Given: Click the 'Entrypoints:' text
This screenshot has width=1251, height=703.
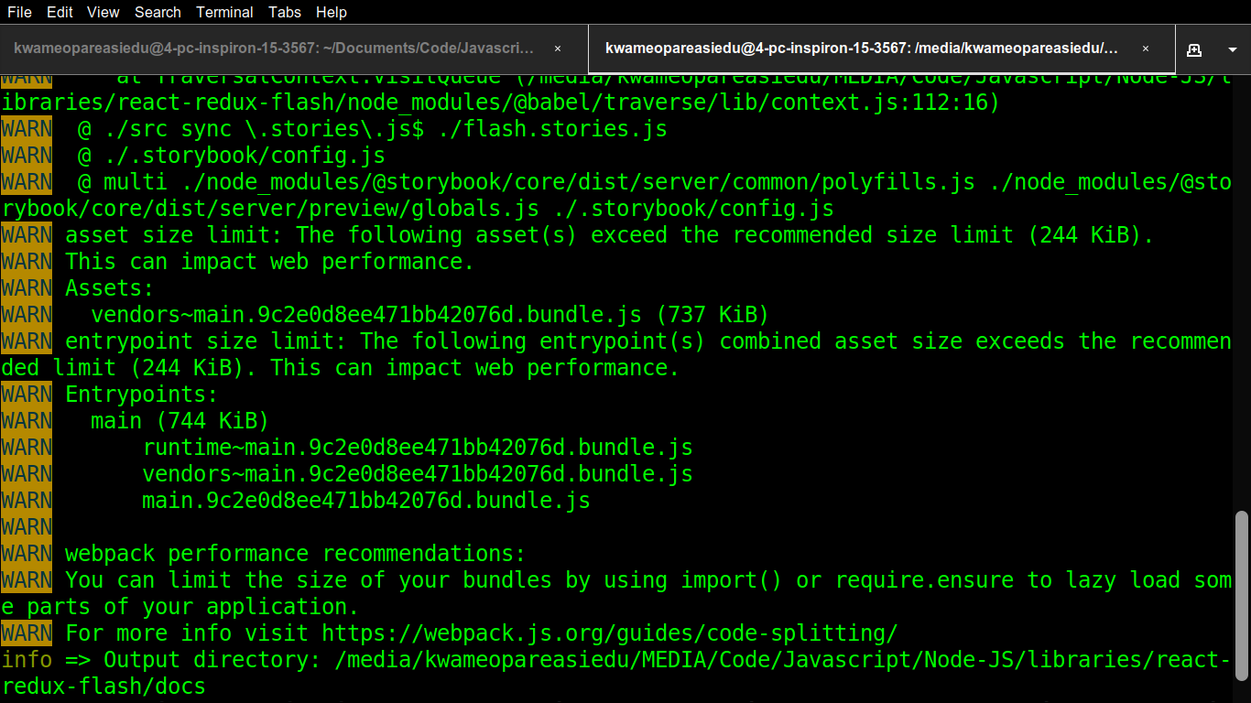Looking at the screenshot, I should (x=141, y=395).
